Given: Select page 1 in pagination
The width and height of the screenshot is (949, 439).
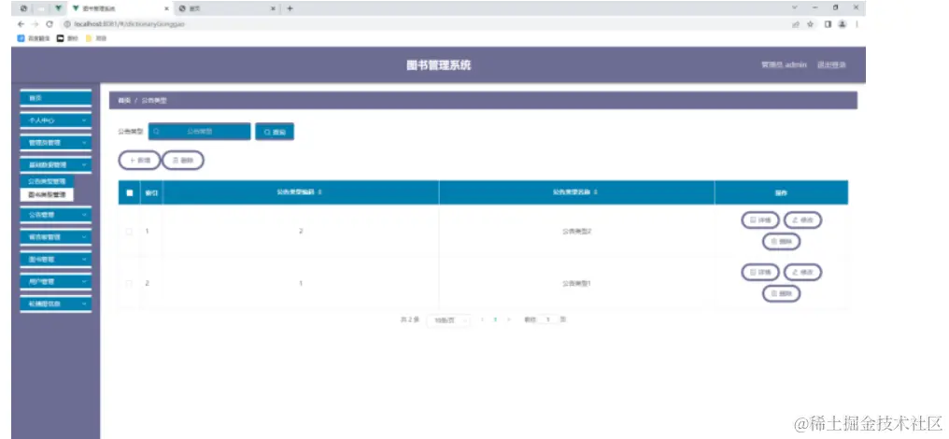Looking at the screenshot, I should click(495, 319).
